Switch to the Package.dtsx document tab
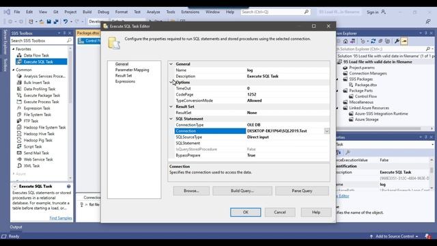The image size is (437, 246). [x=88, y=33]
